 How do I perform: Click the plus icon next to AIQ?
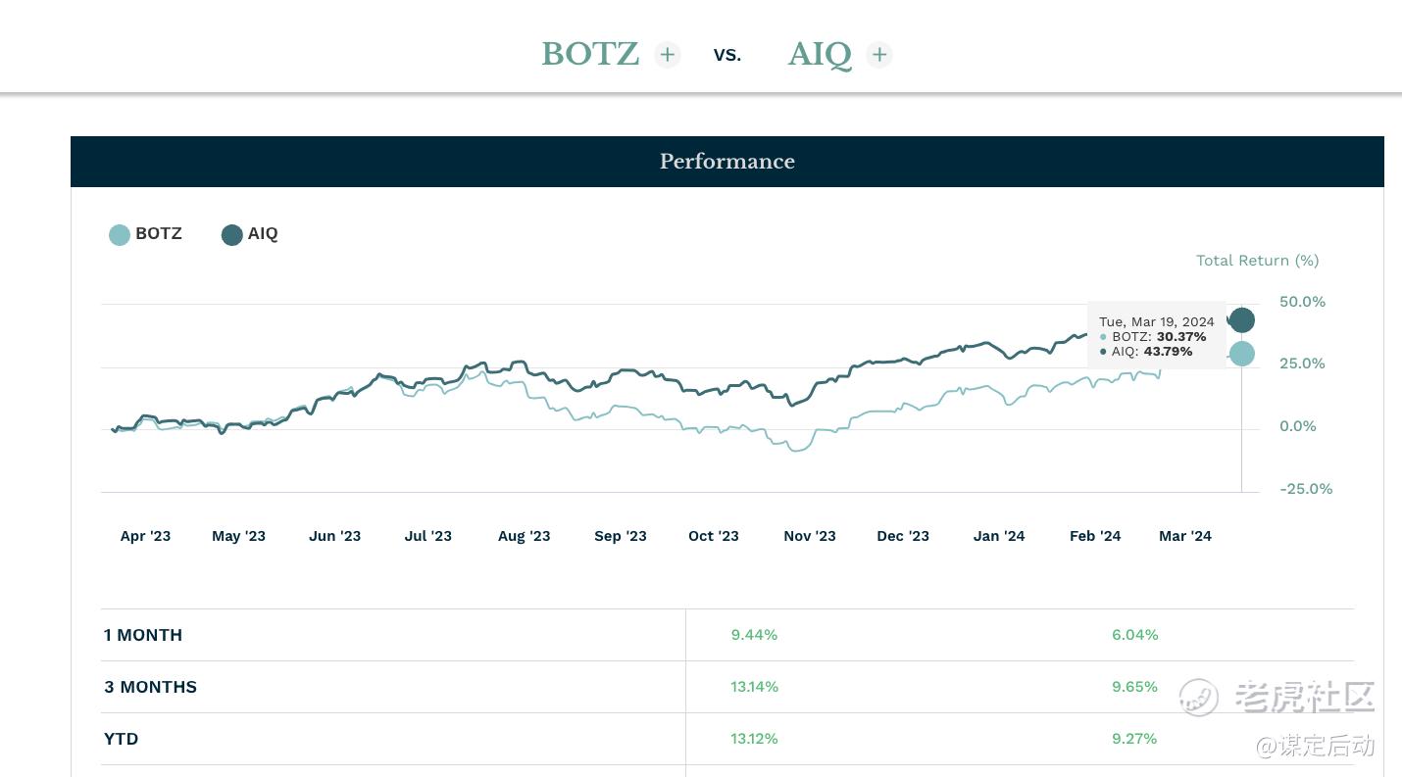pos(879,55)
